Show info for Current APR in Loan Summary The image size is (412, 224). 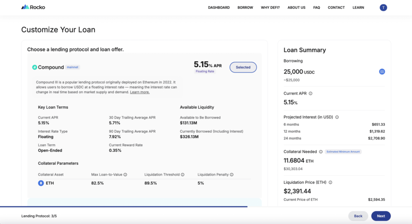click(311, 94)
